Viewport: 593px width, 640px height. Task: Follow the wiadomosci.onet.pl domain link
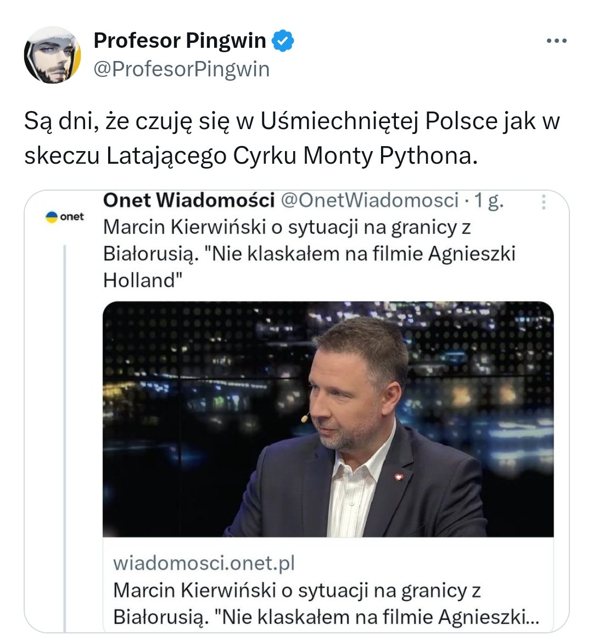(204, 563)
